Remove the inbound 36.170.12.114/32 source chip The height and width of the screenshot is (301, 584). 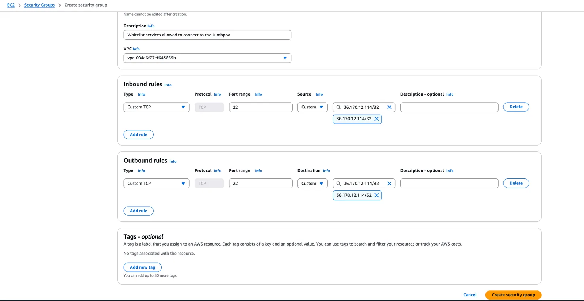point(377,119)
